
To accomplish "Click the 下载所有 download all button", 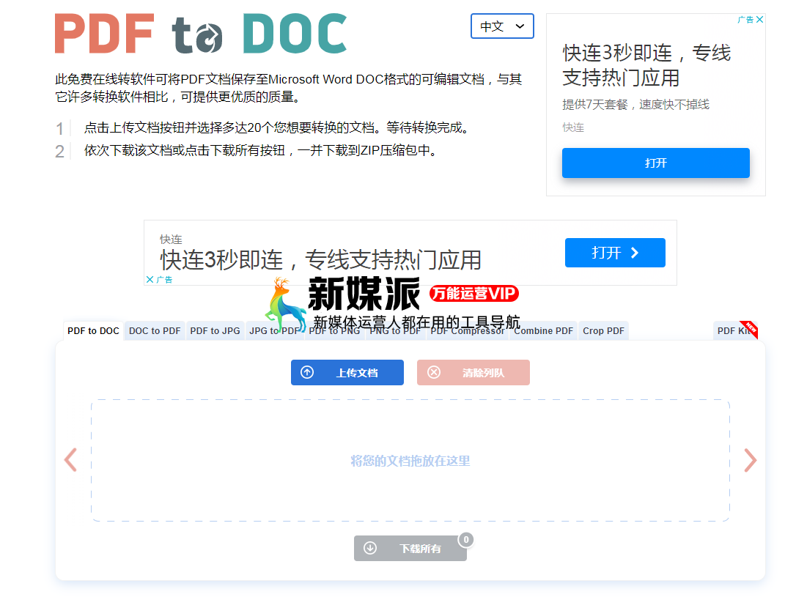I will tap(410, 549).
